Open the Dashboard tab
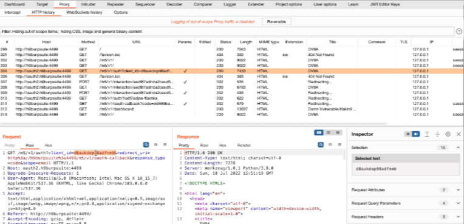The image size is (464, 224). pos(15,4)
